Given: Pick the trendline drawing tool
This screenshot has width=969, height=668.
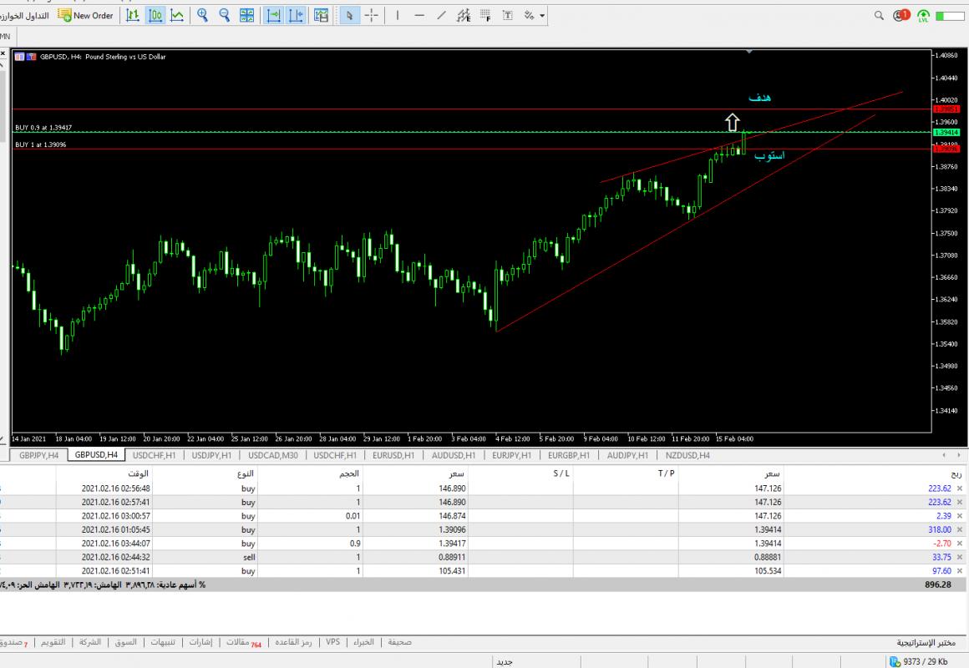Looking at the screenshot, I should coord(441,15).
